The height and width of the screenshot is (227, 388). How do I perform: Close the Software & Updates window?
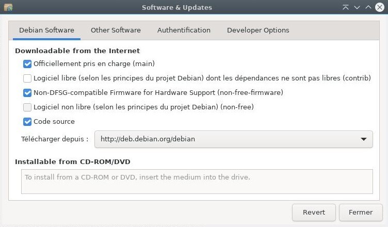pos(380,8)
